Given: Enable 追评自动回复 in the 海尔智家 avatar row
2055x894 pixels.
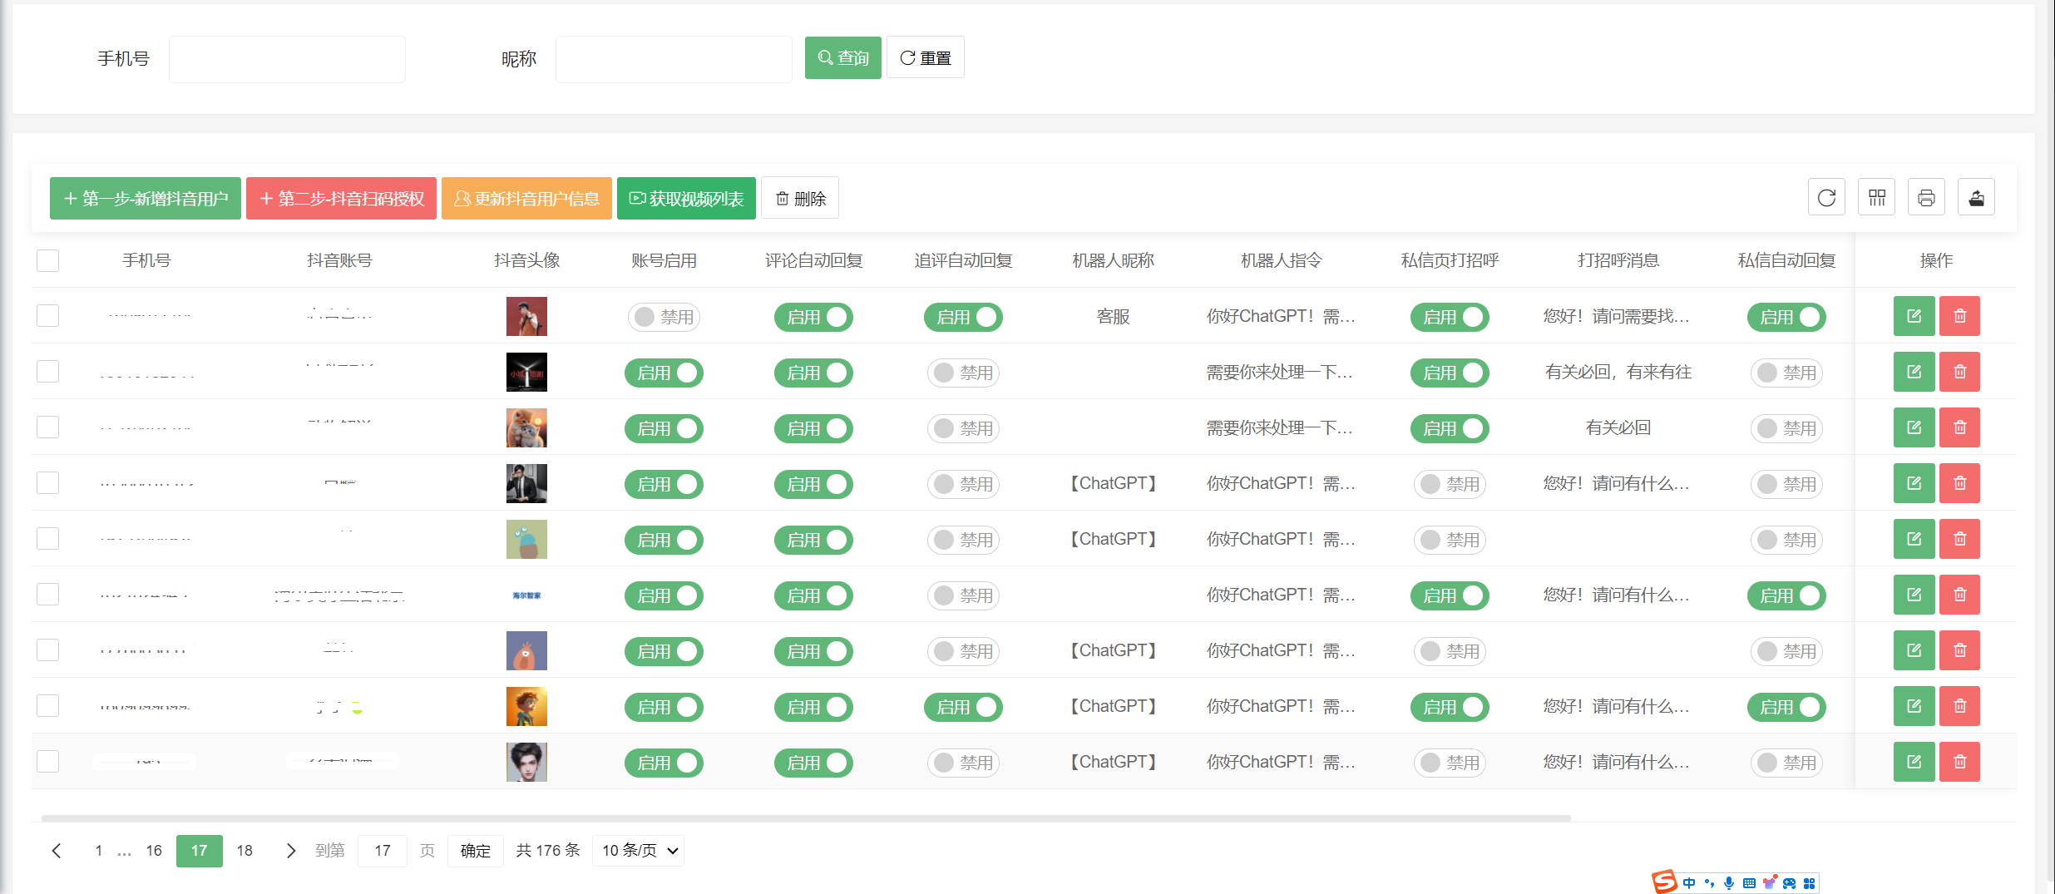Looking at the screenshot, I should tap(963, 595).
